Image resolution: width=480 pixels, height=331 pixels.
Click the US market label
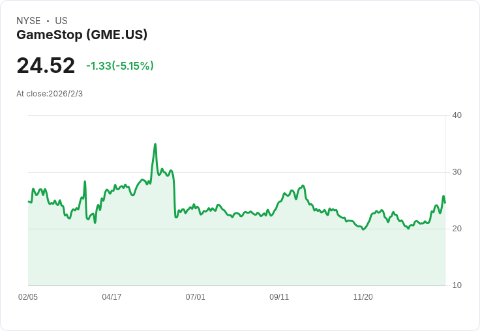tap(61, 21)
